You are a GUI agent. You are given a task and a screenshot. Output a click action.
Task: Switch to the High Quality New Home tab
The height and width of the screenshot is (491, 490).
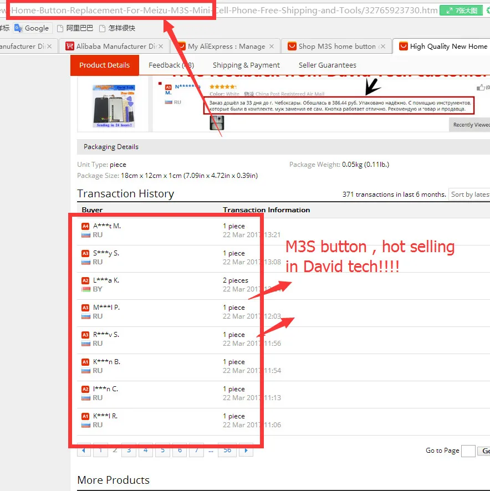tap(442, 47)
